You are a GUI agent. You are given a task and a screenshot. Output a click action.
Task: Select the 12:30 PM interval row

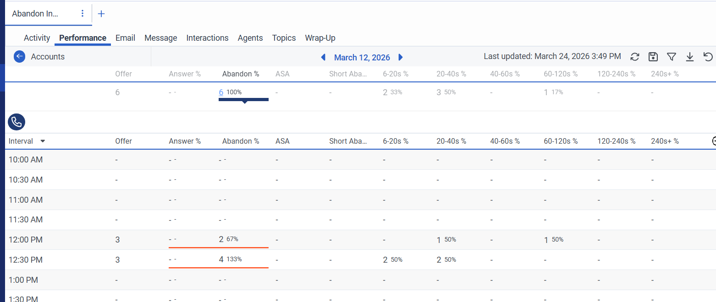pos(26,260)
